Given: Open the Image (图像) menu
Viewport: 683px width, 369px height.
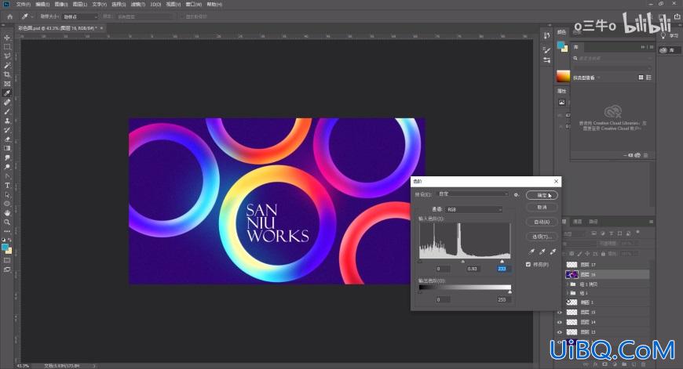Looking at the screenshot, I should pos(61,5).
